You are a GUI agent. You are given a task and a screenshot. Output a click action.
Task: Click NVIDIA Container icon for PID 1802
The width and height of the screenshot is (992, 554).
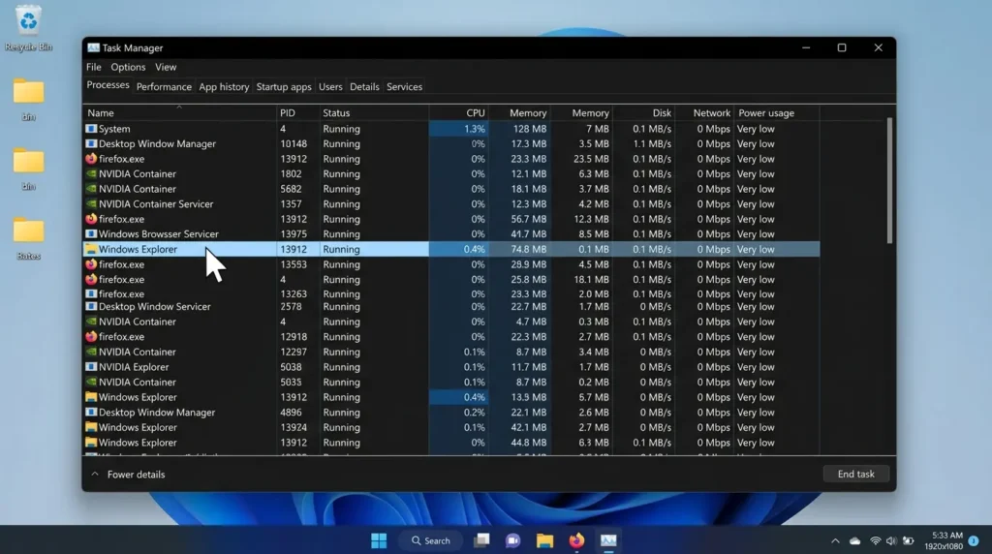(x=91, y=174)
